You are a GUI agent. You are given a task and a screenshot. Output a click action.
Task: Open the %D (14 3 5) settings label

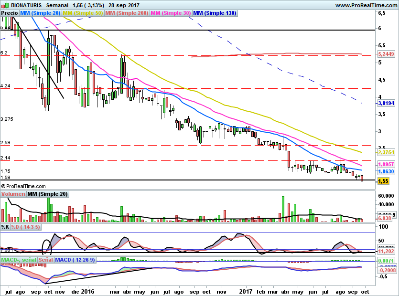point(25,227)
